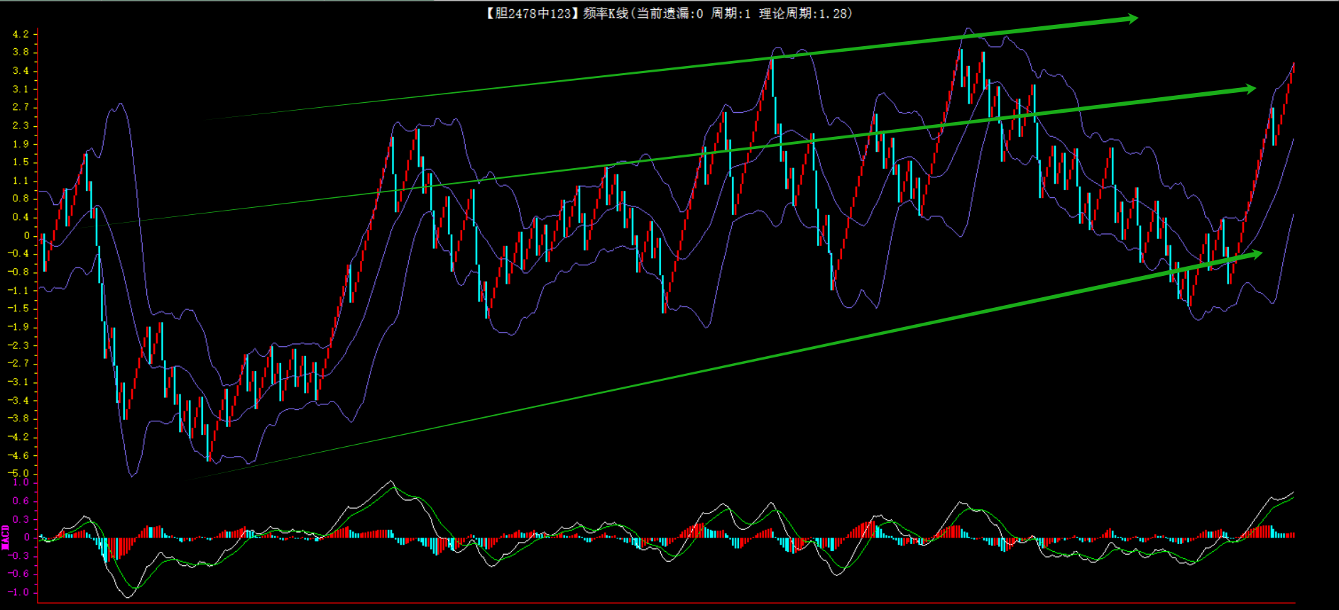Click the 2.3 label on the price axis
Viewport: 1339px width, 610px height.
tap(21, 126)
